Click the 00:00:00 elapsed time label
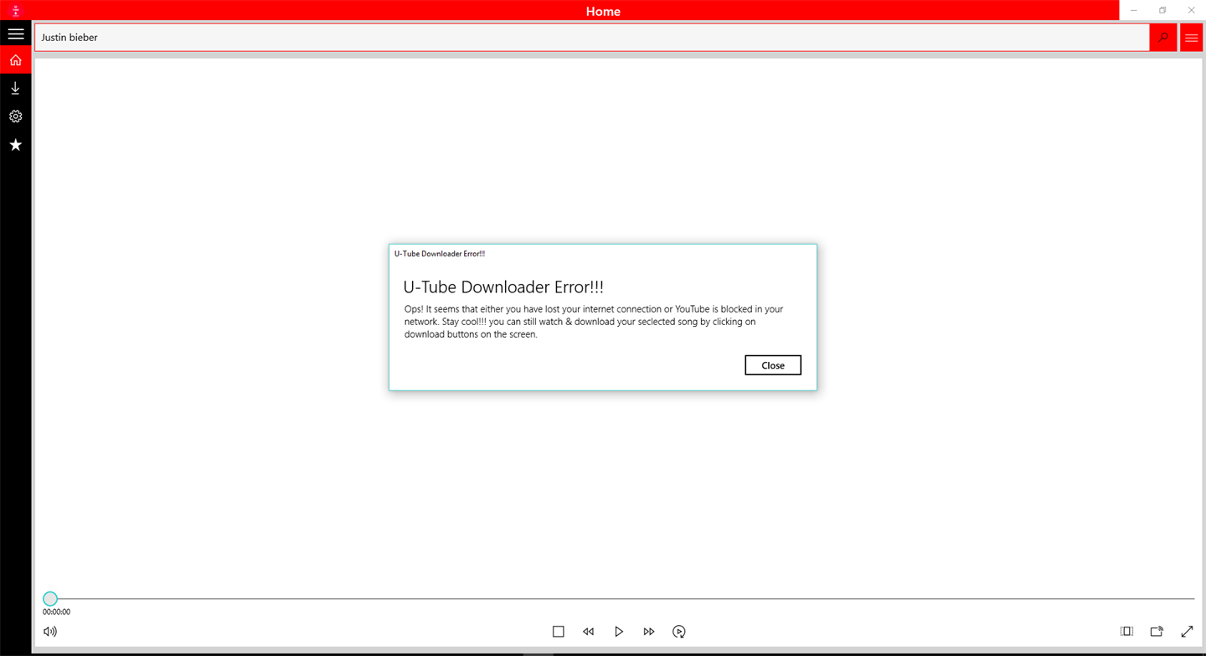This screenshot has height=656, width=1206. [x=57, y=612]
